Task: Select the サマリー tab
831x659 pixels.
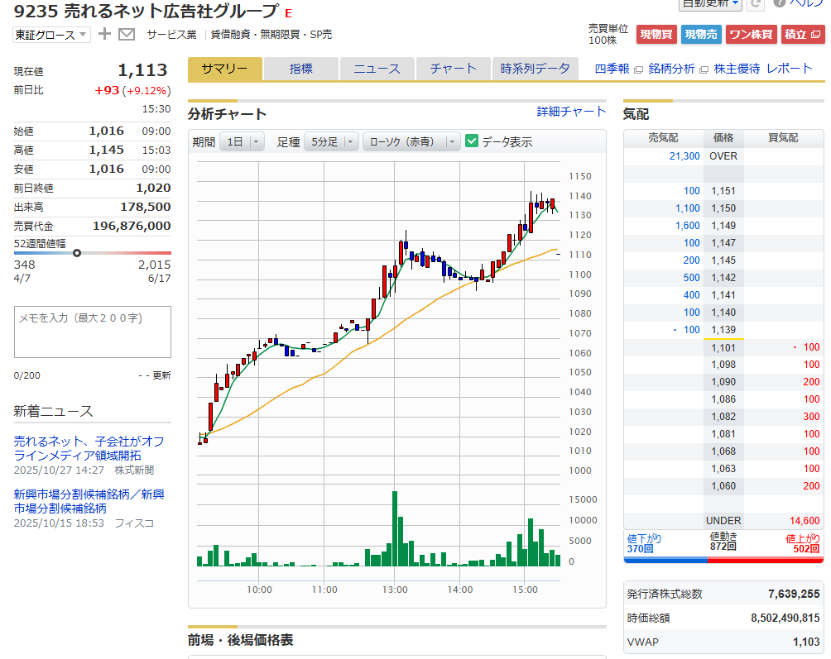Action: click(224, 69)
